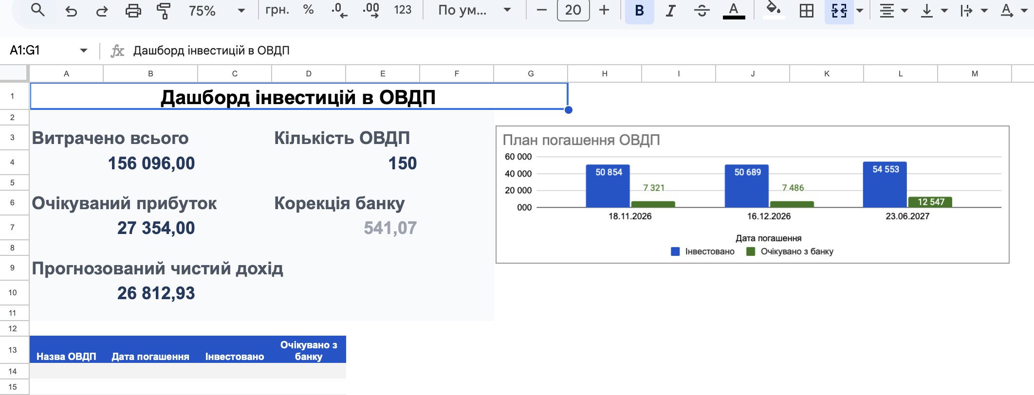Format selection as percent
Screen dimensions: 1034x395
click(x=308, y=10)
